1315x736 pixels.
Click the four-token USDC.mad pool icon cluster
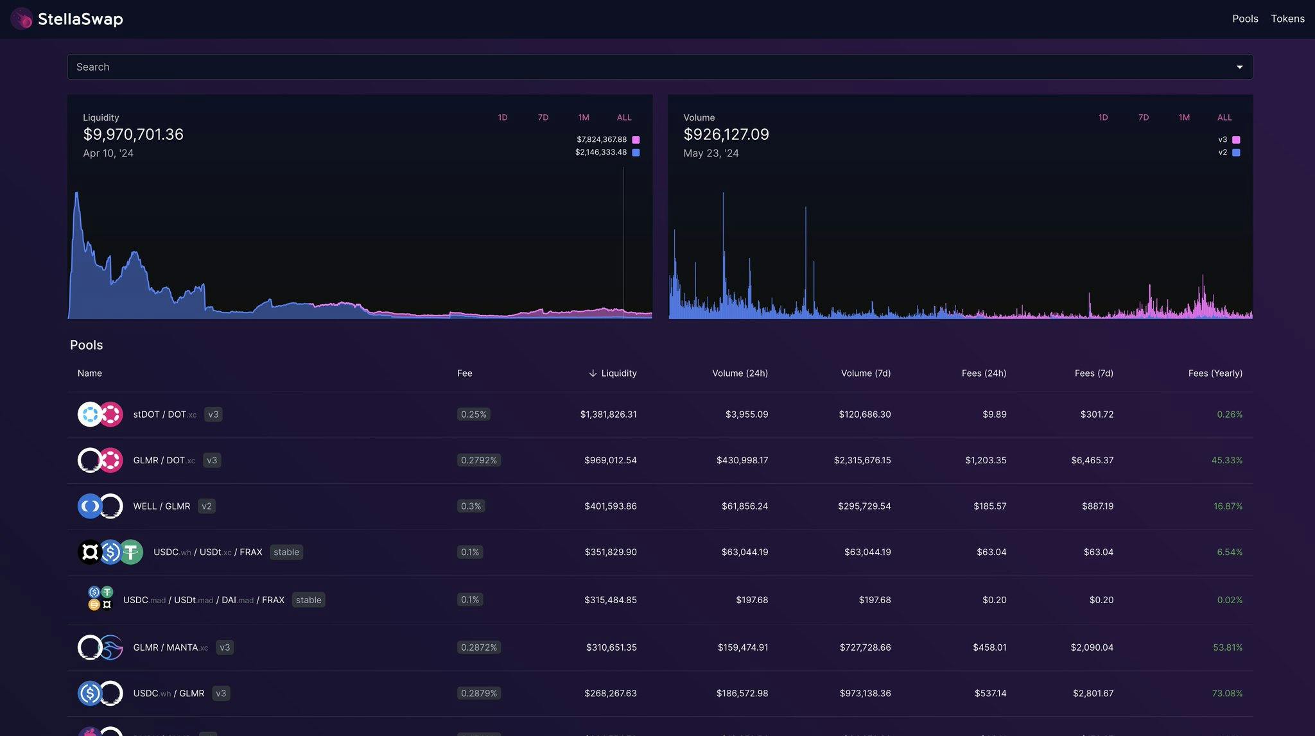click(x=100, y=599)
